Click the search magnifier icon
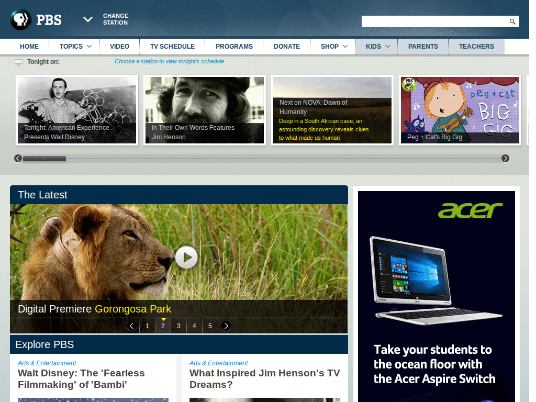536x402 pixels. tap(512, 21)
